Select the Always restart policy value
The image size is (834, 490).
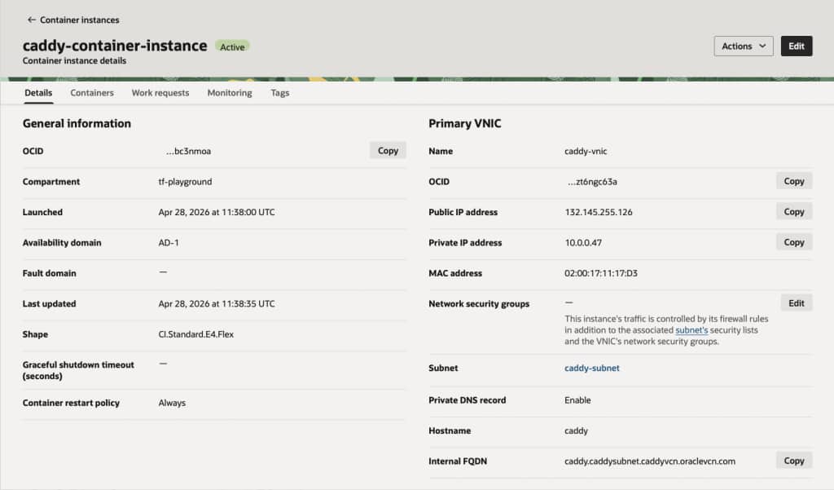172,403
